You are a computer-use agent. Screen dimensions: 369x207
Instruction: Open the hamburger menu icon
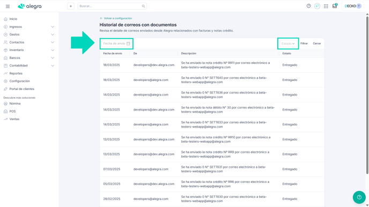point(8,6)
